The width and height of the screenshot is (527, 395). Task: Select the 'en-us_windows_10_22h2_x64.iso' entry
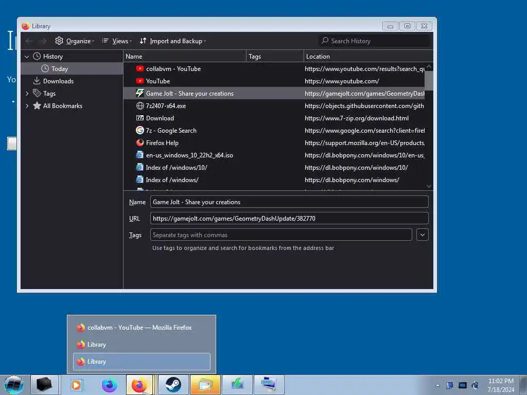tap(274, 155)
